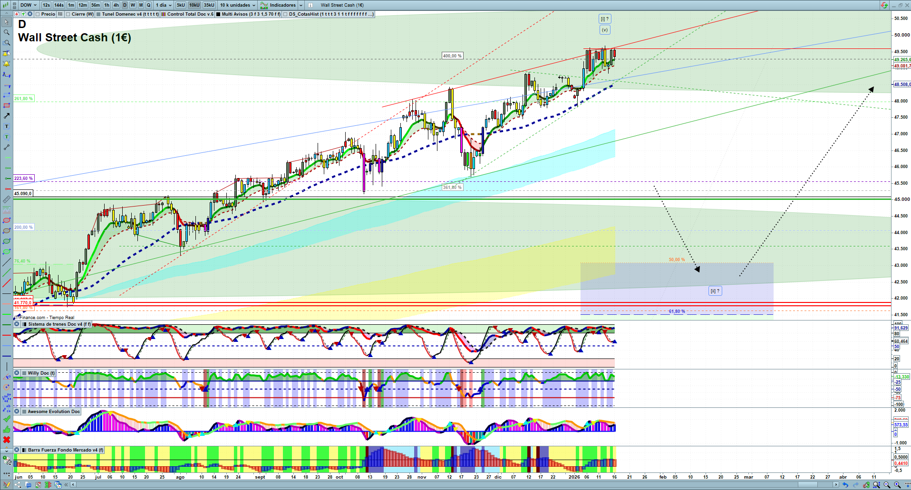
Task: Click the '[i] ?' wave label near the top
Action: [x=605, y=19]
